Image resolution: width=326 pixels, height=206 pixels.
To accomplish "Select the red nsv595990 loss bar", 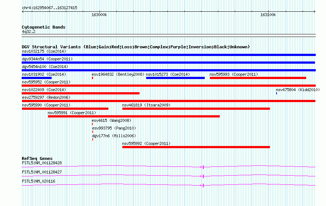I will point(65,109).
